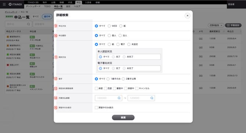The height and width of the screenshot is (133, 246).
Task: Select すべて for 申込種別
Action: coord(96,35)
